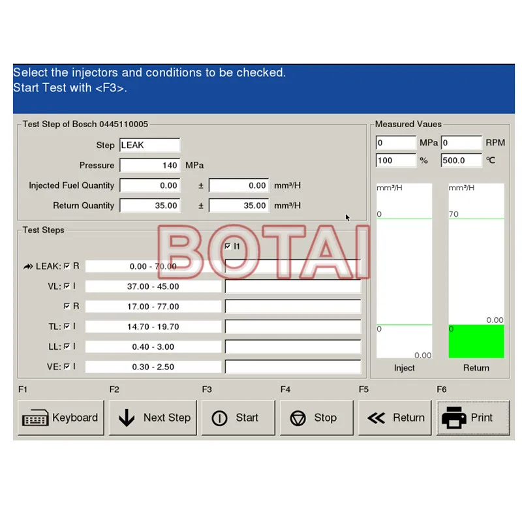
Task: Click the Test Step of Bosch 0445110005 title
Action: click(x=85, y=124)
